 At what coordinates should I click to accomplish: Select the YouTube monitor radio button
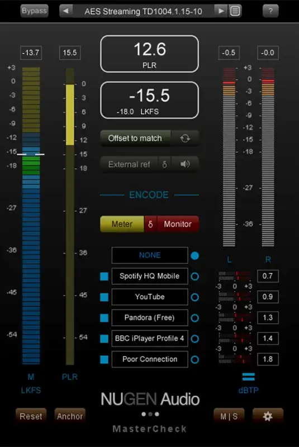(195, 297)
